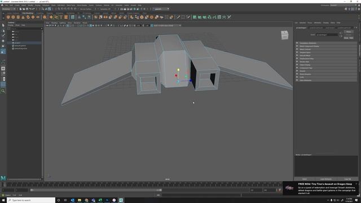The image size is (361, 203).
Task: Pick the Paint selection tool
Action: click(3, 36)
